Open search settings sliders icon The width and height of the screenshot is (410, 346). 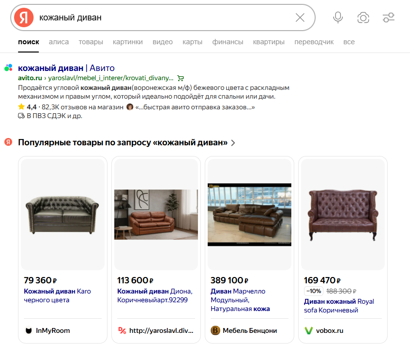pyautogui.click(x=389, y=17)
